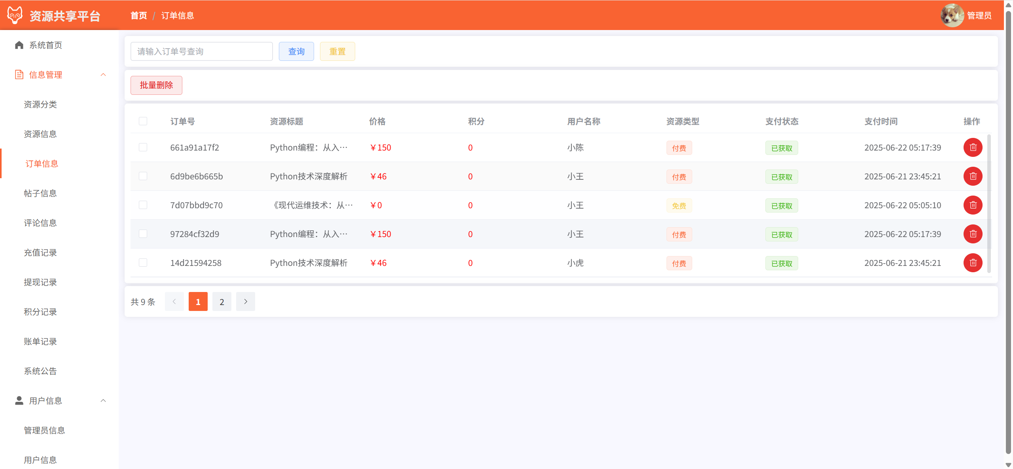Toggle the select-all checkbox in table header
1013x469 pixels.
[x=143, y=121]
